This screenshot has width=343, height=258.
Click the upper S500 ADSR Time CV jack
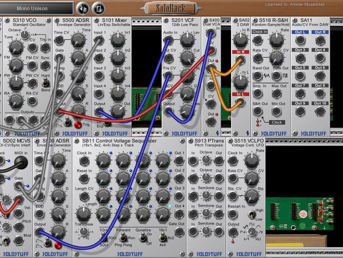point(59,40)
